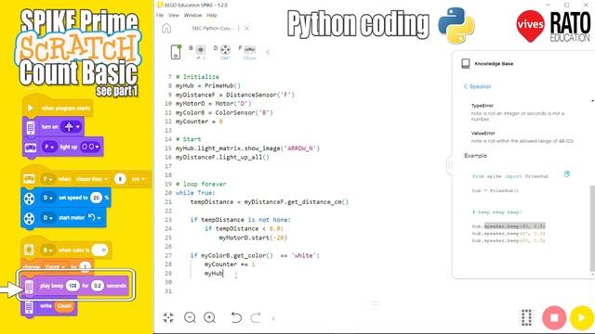Click the Knowledge Base panel scrollbar
595x334 pixels.
click(592, 227)
